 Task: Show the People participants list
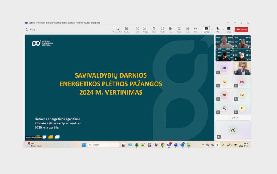click(146, 30)
